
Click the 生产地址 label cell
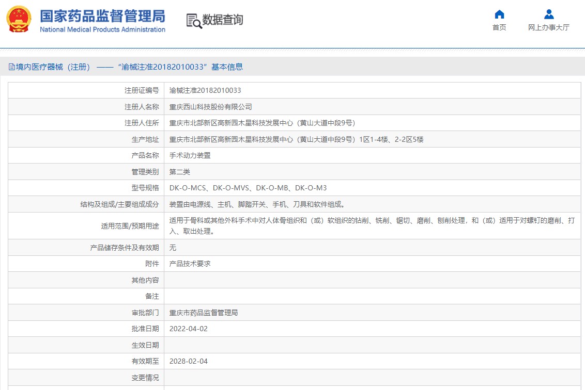(x=86, y=139)
